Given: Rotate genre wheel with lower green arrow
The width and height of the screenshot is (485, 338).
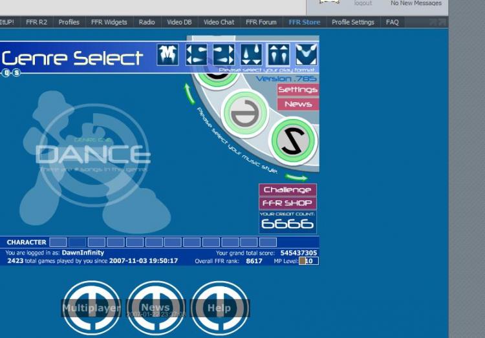Looking at the screenshot, I should click(x=296, y=177).
